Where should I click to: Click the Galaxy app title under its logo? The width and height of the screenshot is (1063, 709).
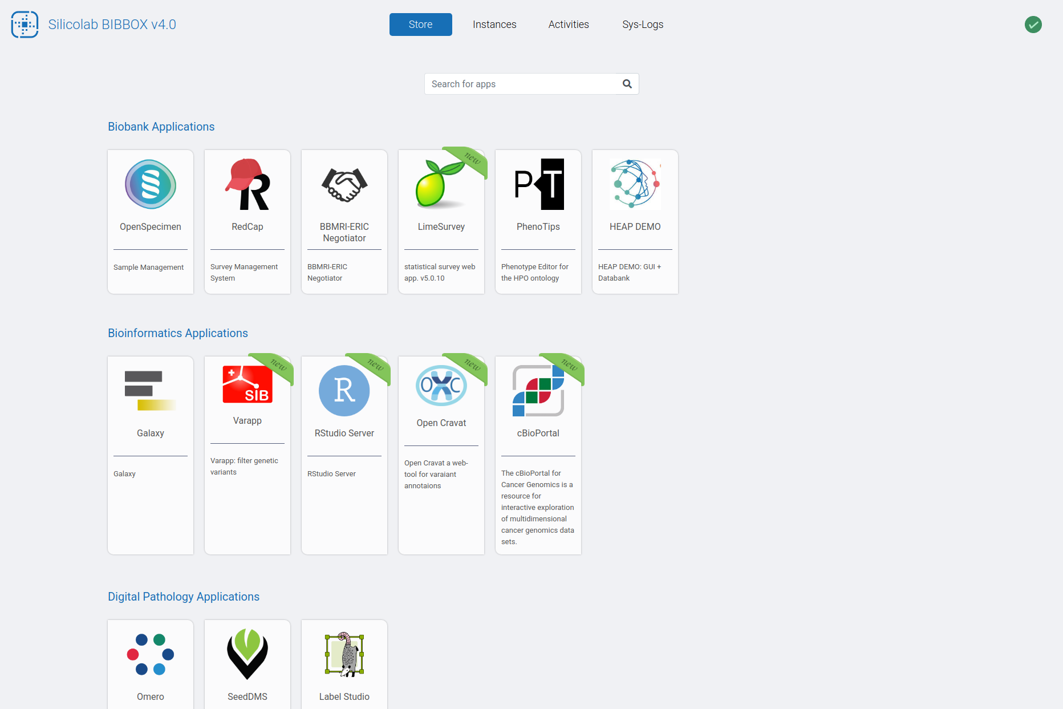(x=151, y=433)
